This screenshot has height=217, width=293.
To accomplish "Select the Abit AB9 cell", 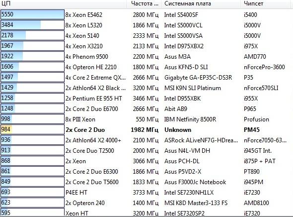I will (176, 109).
